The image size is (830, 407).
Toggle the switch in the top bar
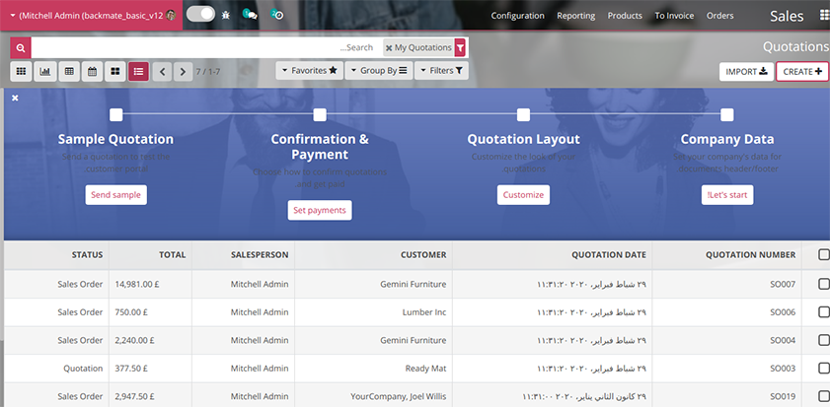(x=200, y=14)
